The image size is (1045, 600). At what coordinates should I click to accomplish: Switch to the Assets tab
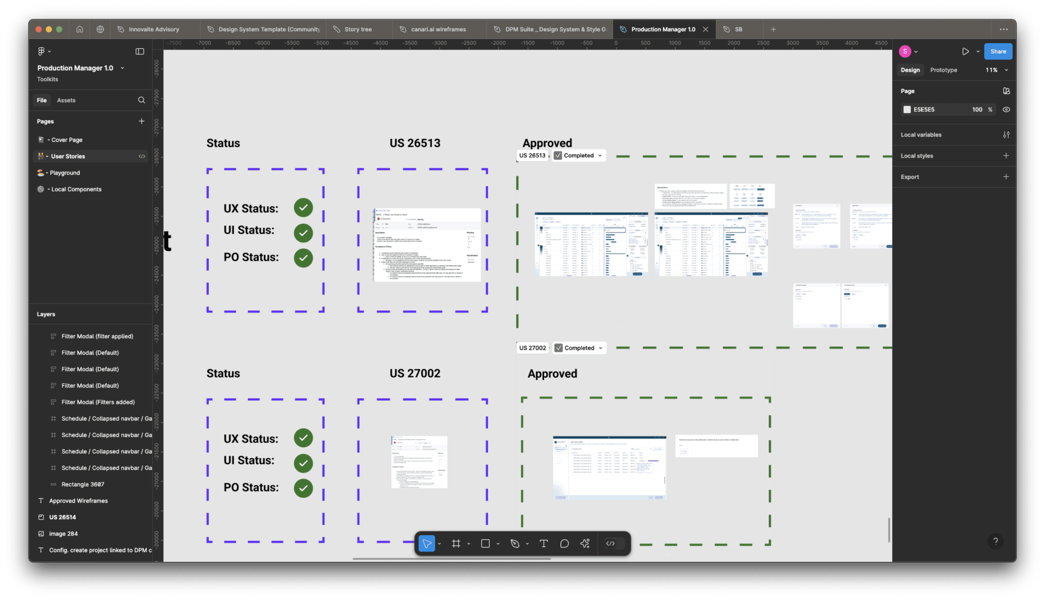66,100
